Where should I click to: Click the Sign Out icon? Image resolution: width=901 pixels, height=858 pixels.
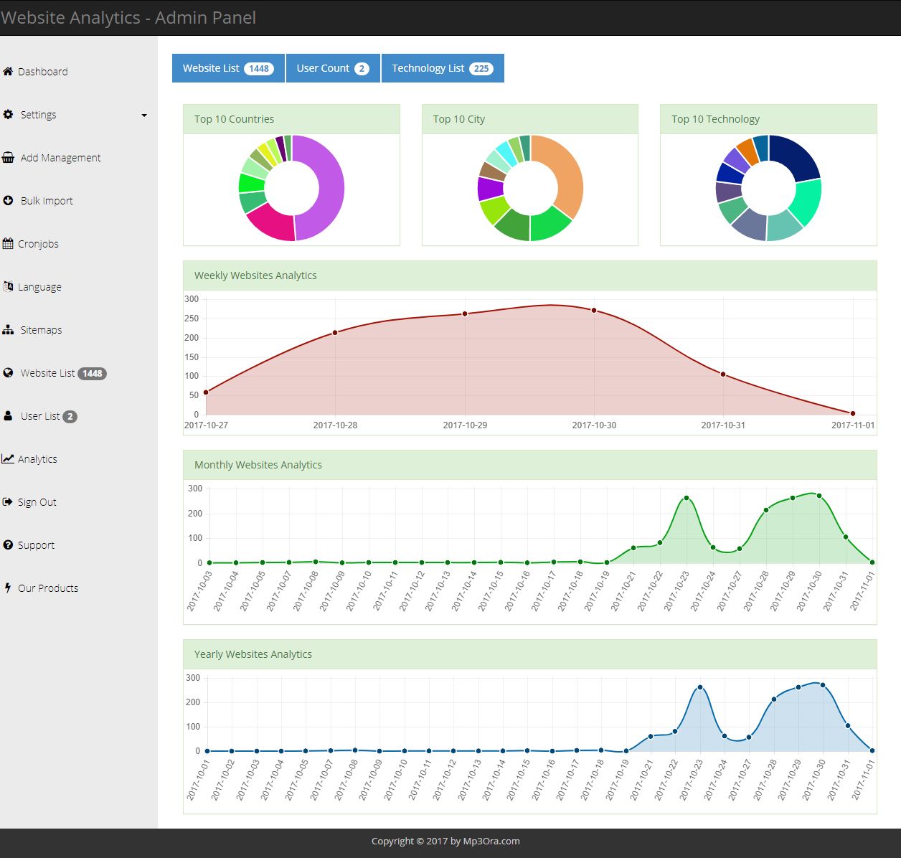[8, 502]
